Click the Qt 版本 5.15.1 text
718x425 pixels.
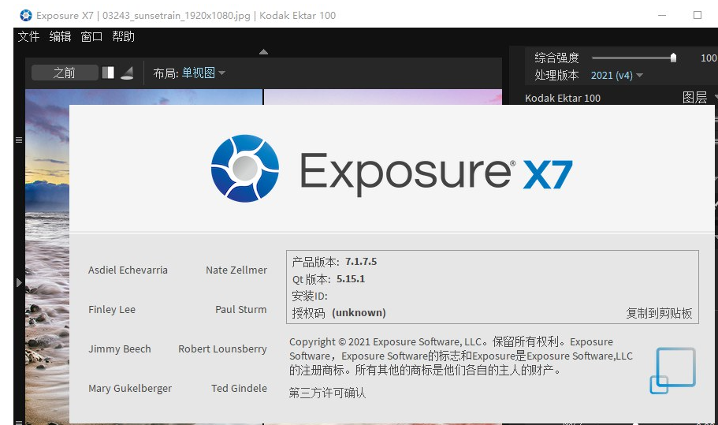329,279
